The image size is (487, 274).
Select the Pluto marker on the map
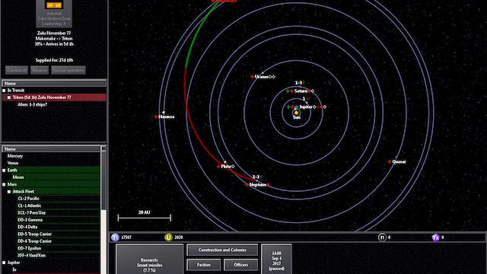point(226,167)
